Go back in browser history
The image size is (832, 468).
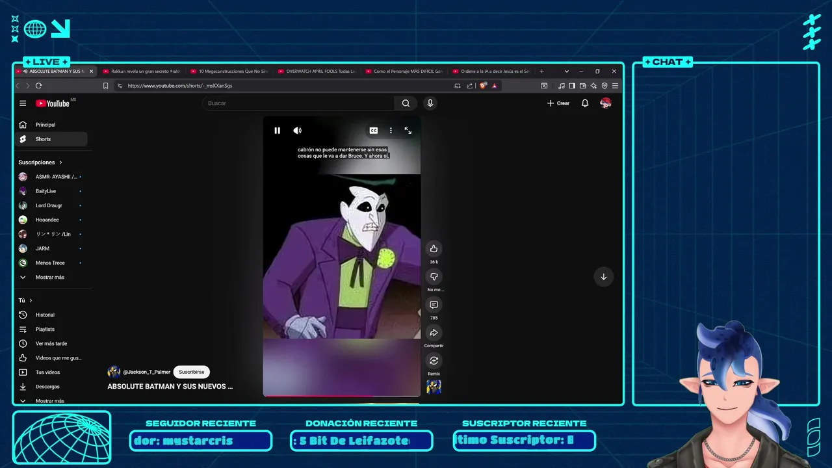click(x=18, y=85)
